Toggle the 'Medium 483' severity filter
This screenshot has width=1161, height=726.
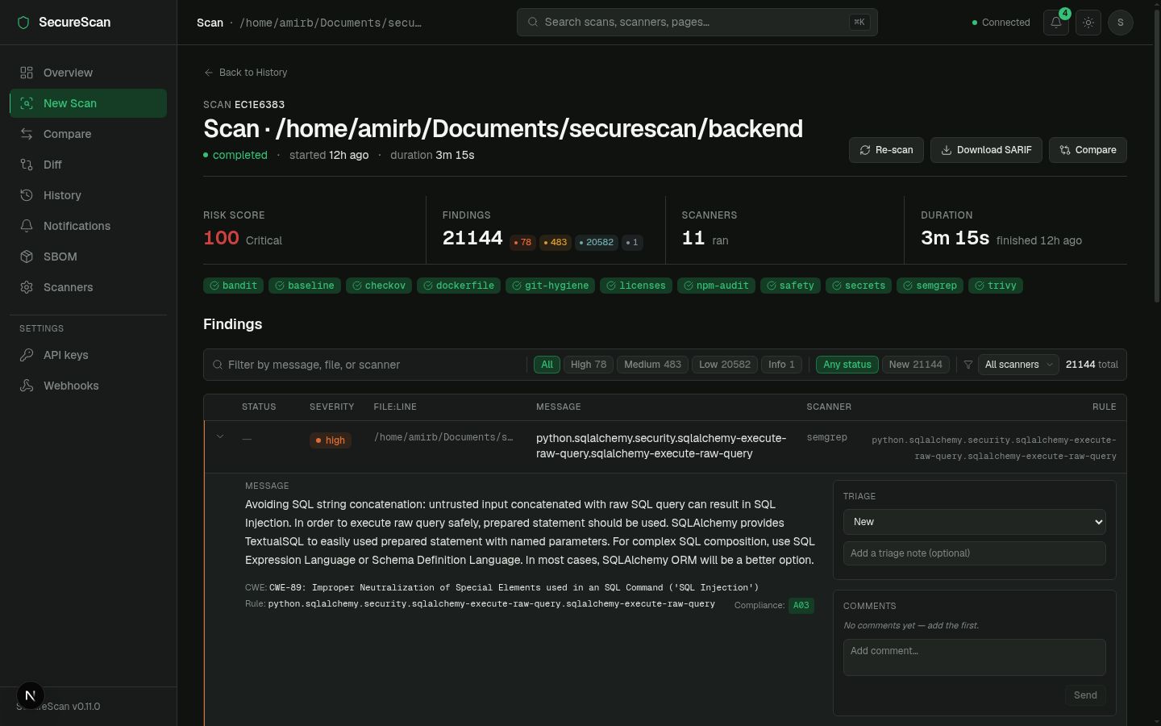(652, 365)
